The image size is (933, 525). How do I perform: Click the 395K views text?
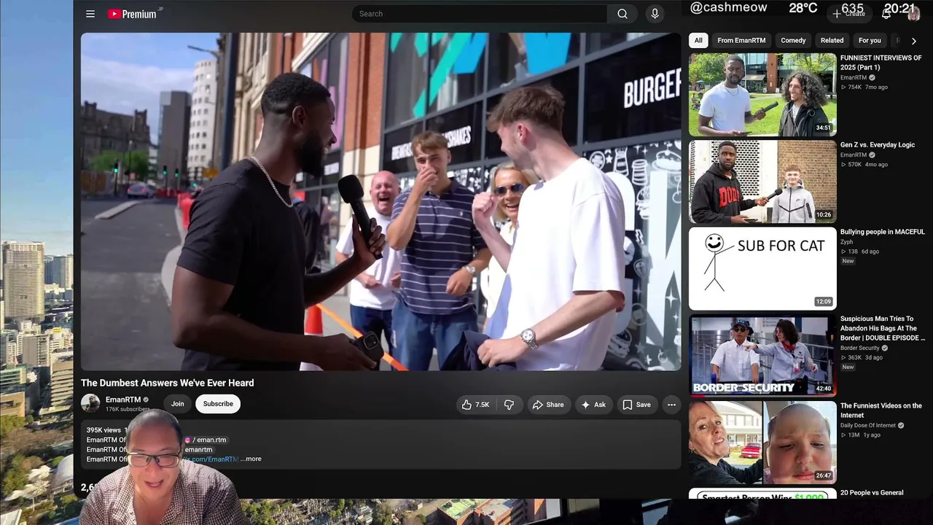[x=104, y=430]
